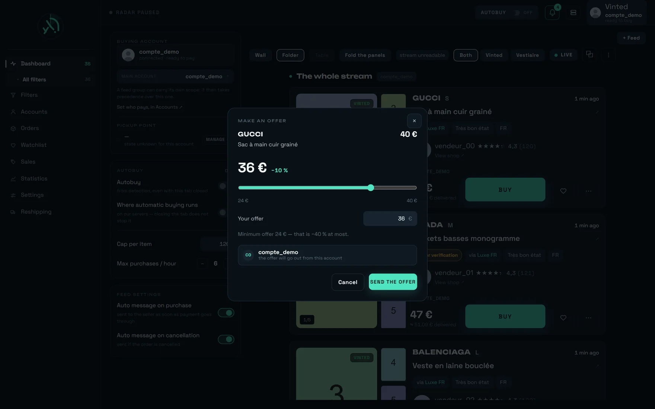Open Set who pays, in Accounts link

pyautogui.click(x=150, y=107)
